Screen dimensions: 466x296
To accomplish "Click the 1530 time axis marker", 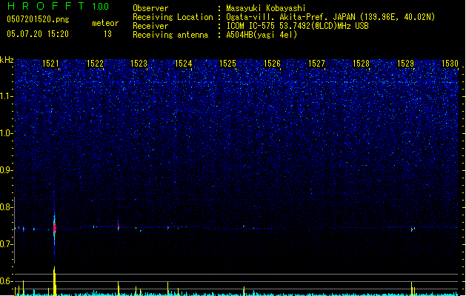I will [x=450, y=64].
